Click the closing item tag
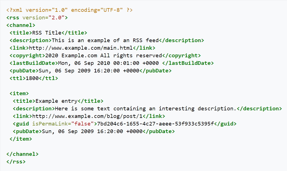Viewport: 287px width, 171px height. (x=21, y=139)
